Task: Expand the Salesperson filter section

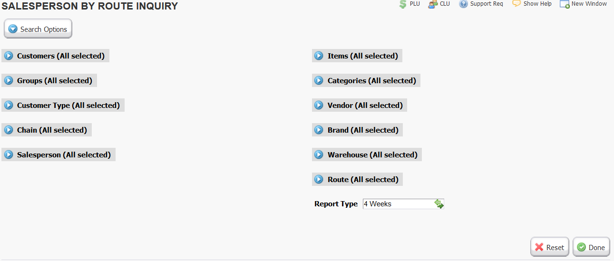Action: pyautogui.click(x=58, y=155)
